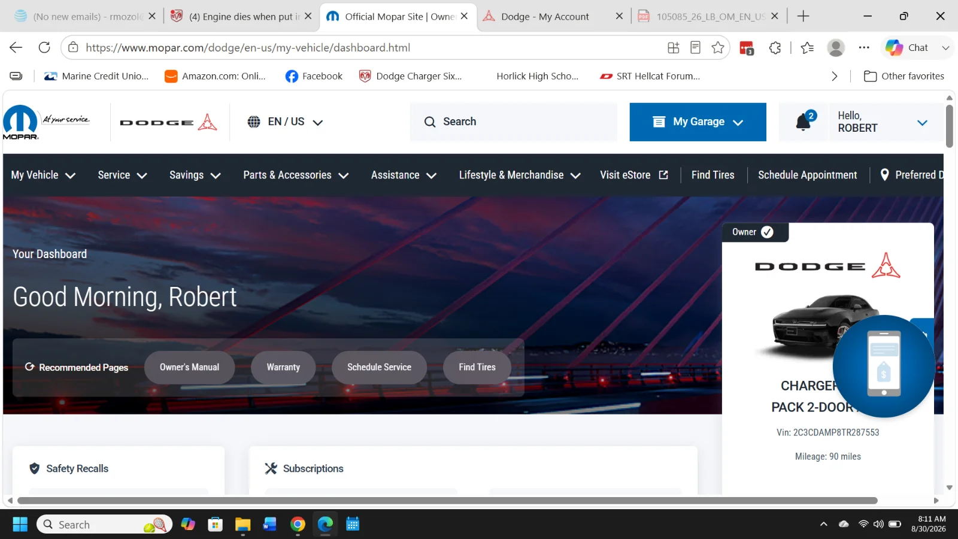Open the split screen icon in address bar
The height and width of the screenshot is (539, 958).
(x=674, y=47)
